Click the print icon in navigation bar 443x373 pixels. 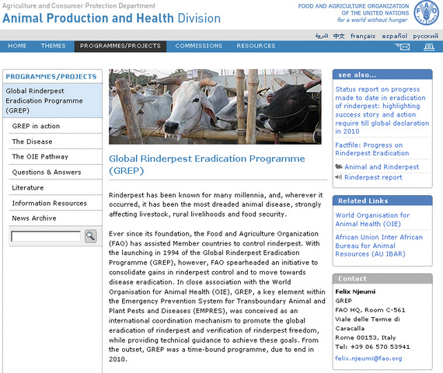(x=428, y=47)
